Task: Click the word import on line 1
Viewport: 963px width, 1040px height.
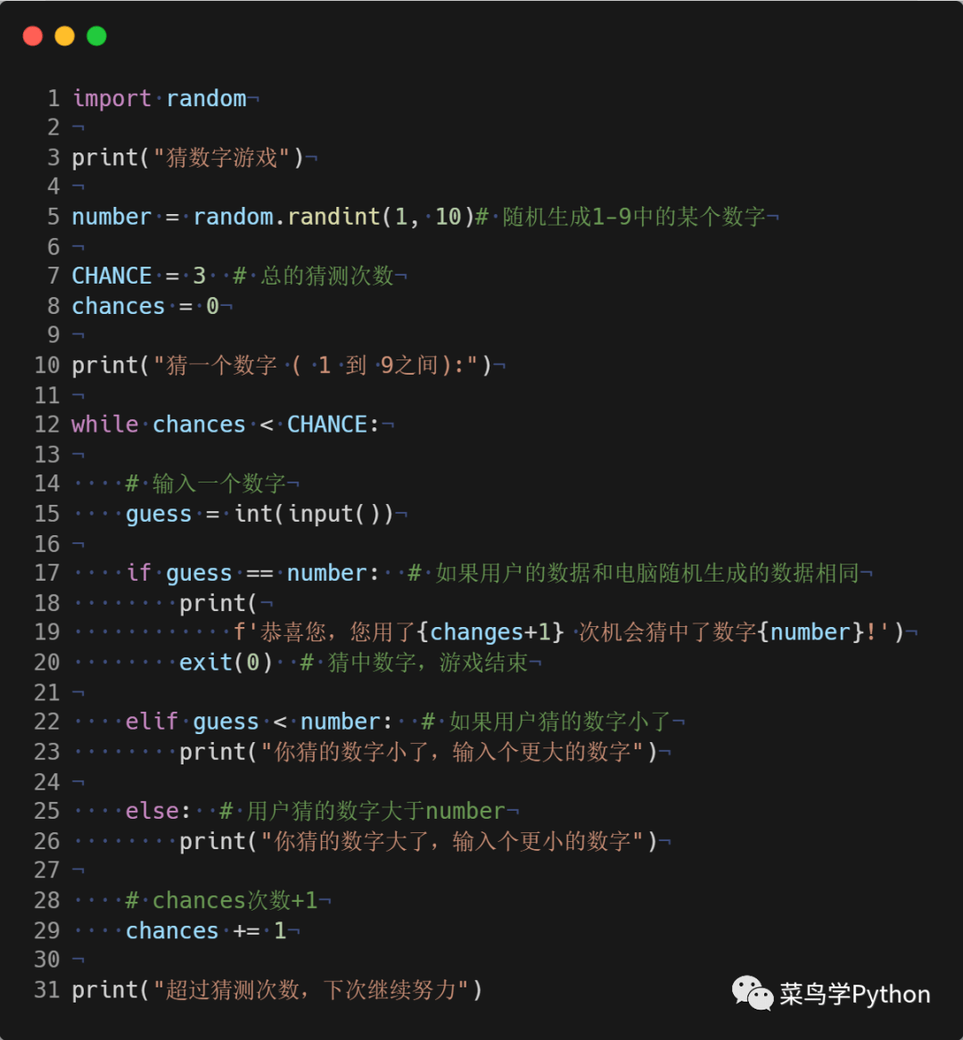Action: [111, 99]
